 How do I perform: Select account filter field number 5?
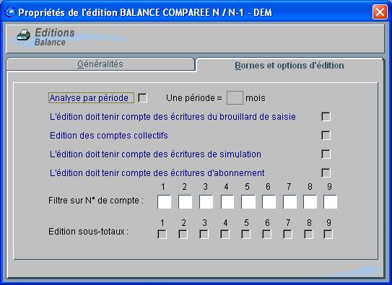coord(248,202)
